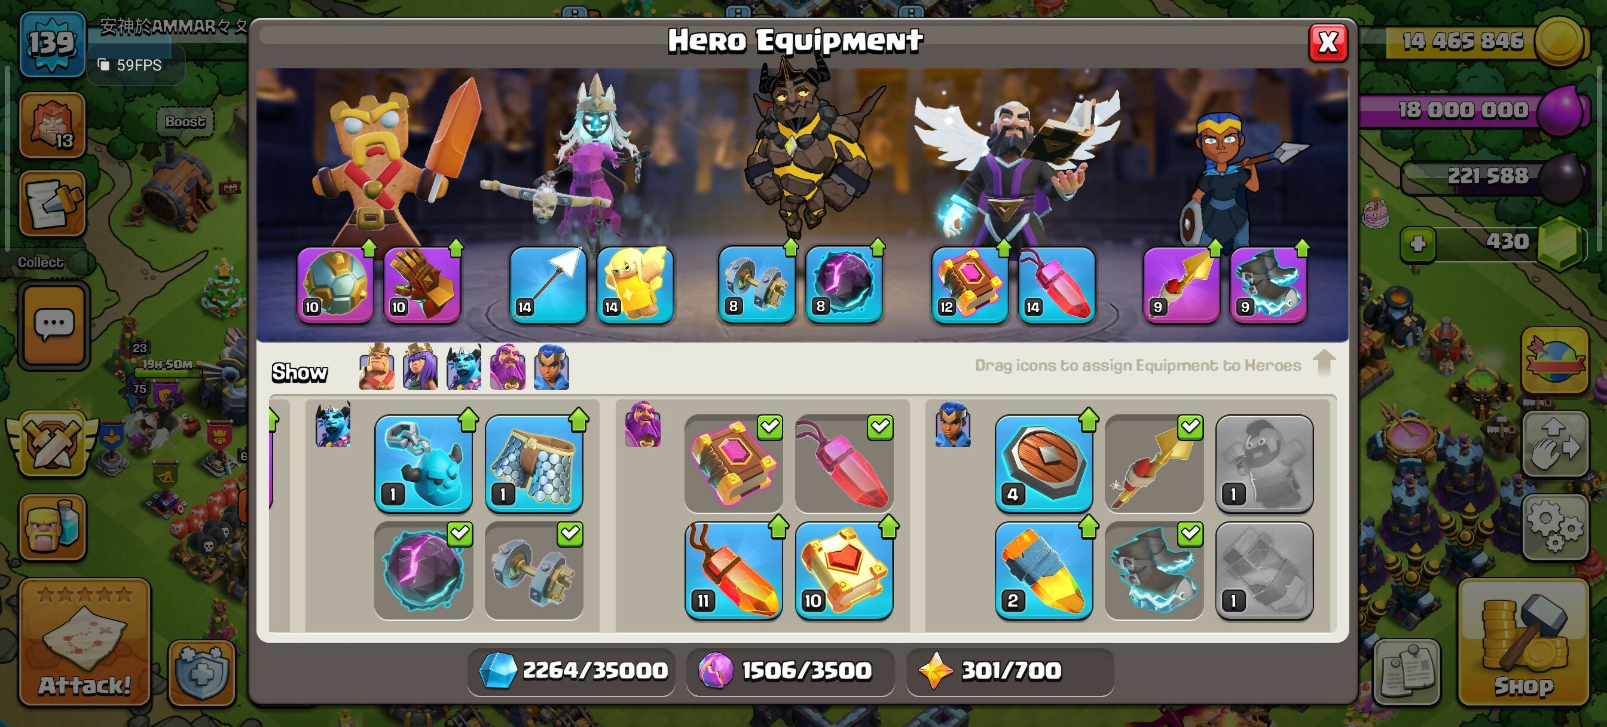1607x727 pixels.
Task: Filter equipment by Archer Queen portrait
Action: coord(420,367)
